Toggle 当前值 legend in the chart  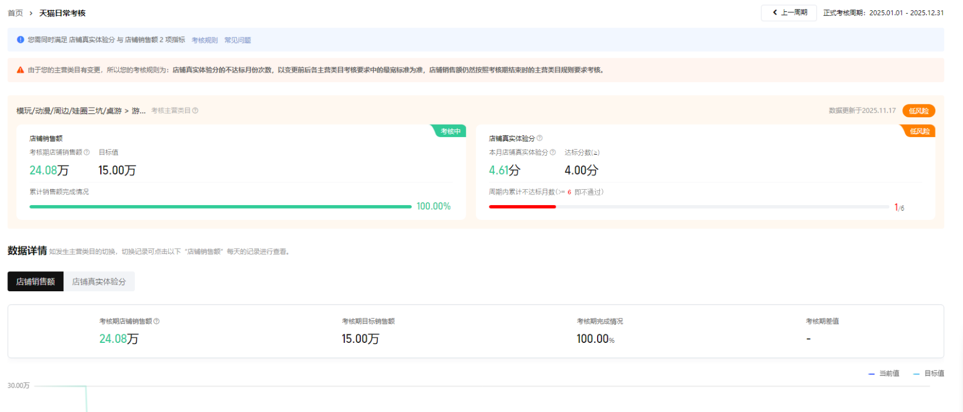tap(884, 373)
